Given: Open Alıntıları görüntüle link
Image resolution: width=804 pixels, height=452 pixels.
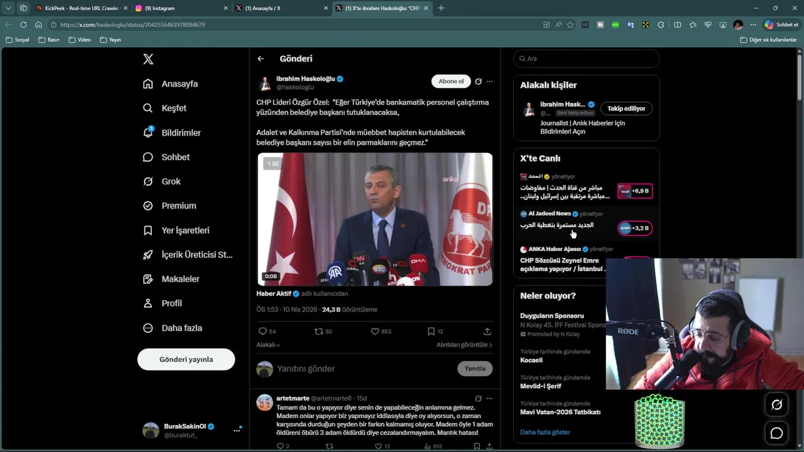Looking at the screenshot, I should pos(464,345).
